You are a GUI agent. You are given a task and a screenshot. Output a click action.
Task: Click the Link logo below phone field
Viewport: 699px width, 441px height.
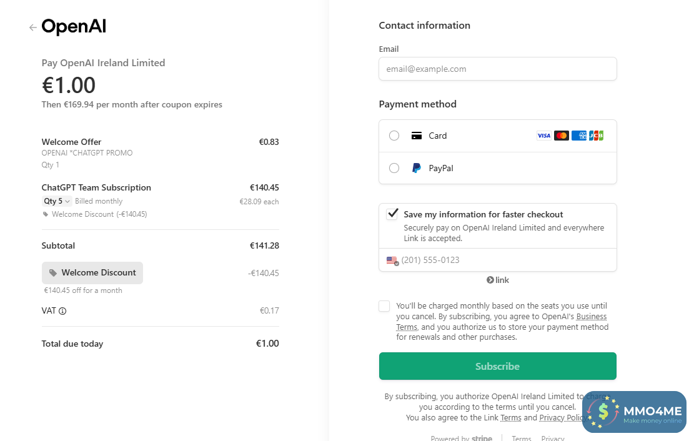pyautogui.click(x=498, y=280)
